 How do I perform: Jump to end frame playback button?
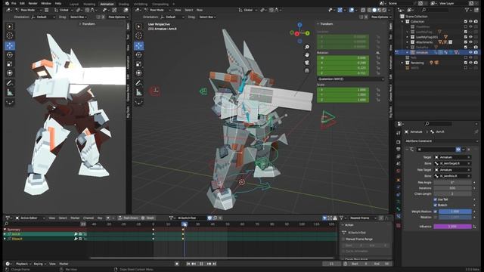[215, 264]
